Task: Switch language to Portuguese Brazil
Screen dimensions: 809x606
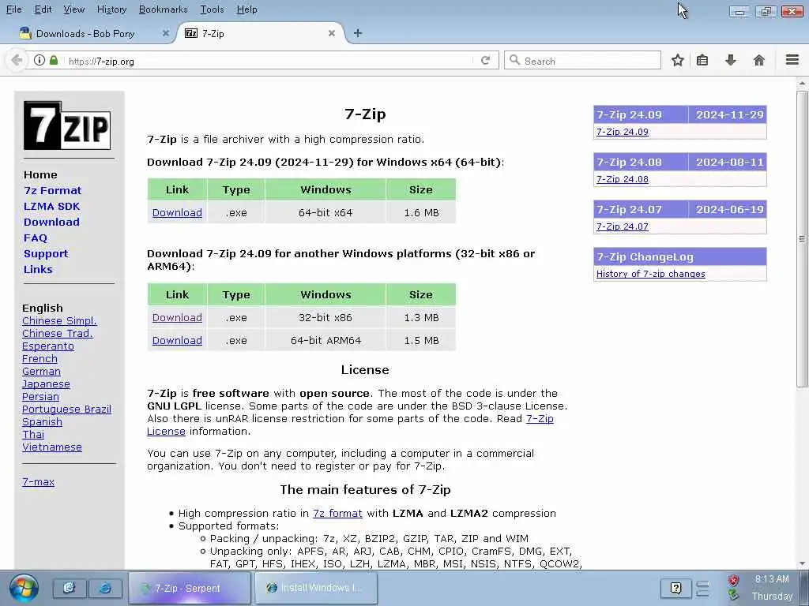Action: 66,410
